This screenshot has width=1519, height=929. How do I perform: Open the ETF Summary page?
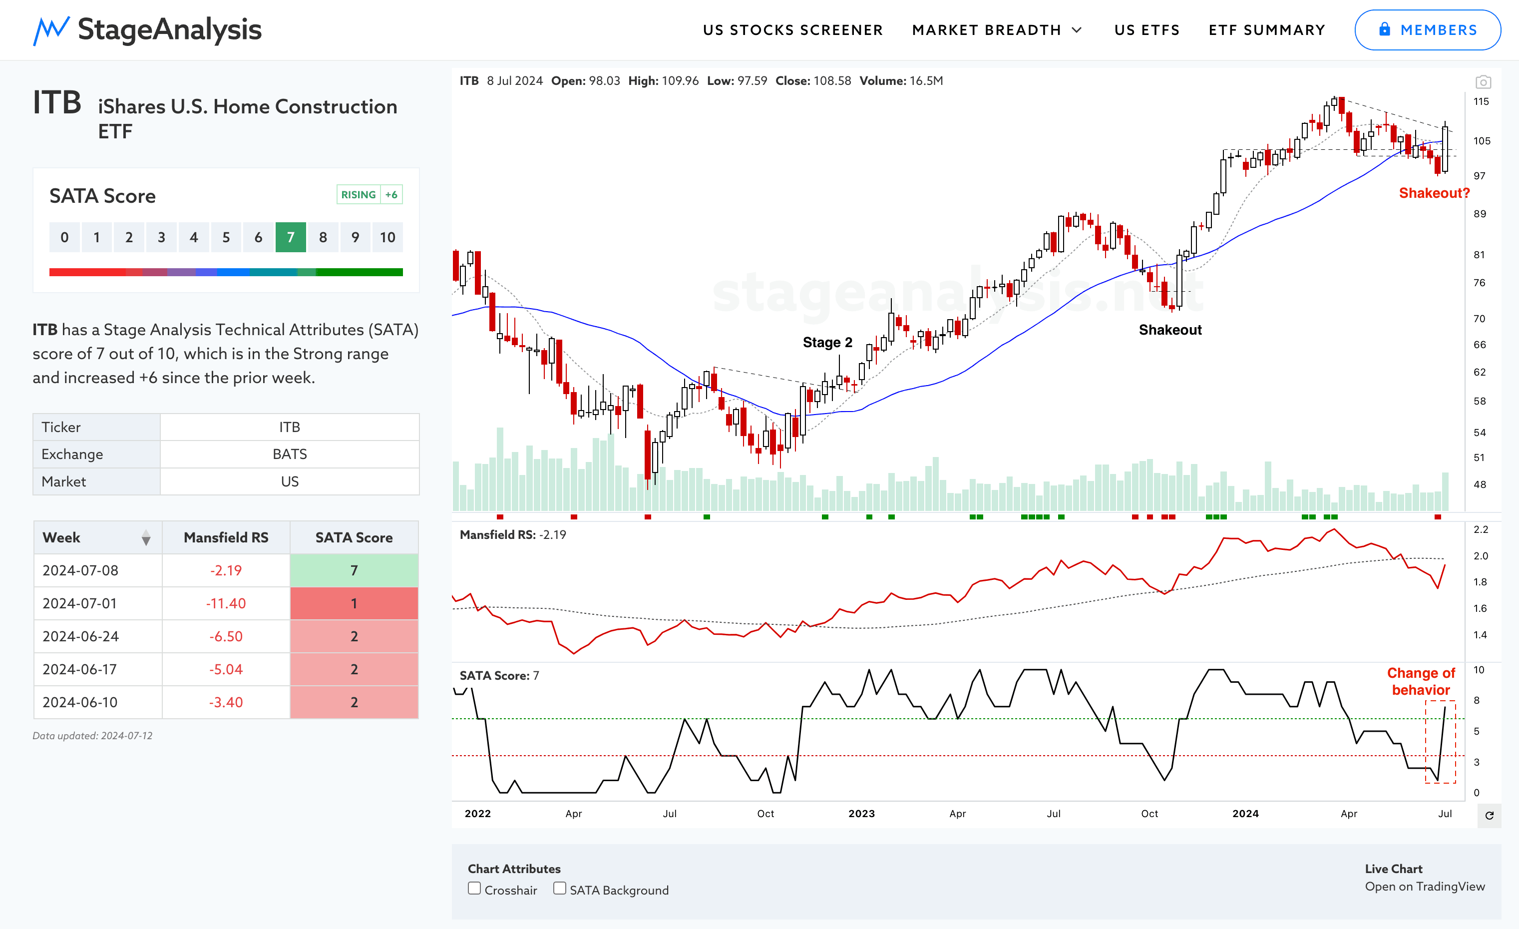[x=1266, y=30]
